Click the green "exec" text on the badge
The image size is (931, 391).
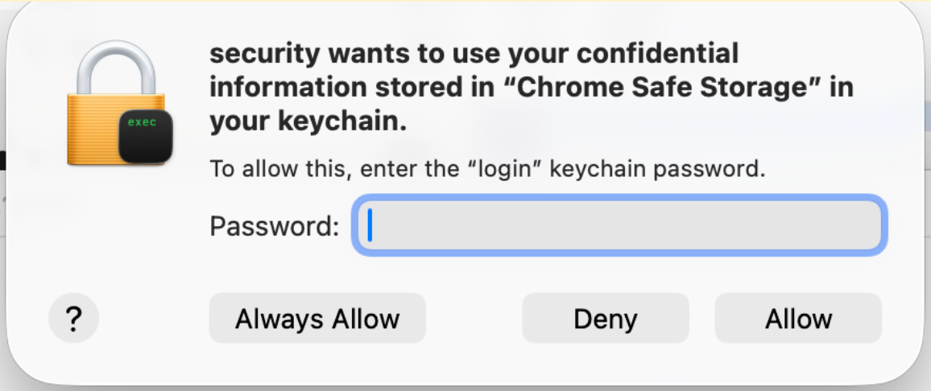point(143,123)
